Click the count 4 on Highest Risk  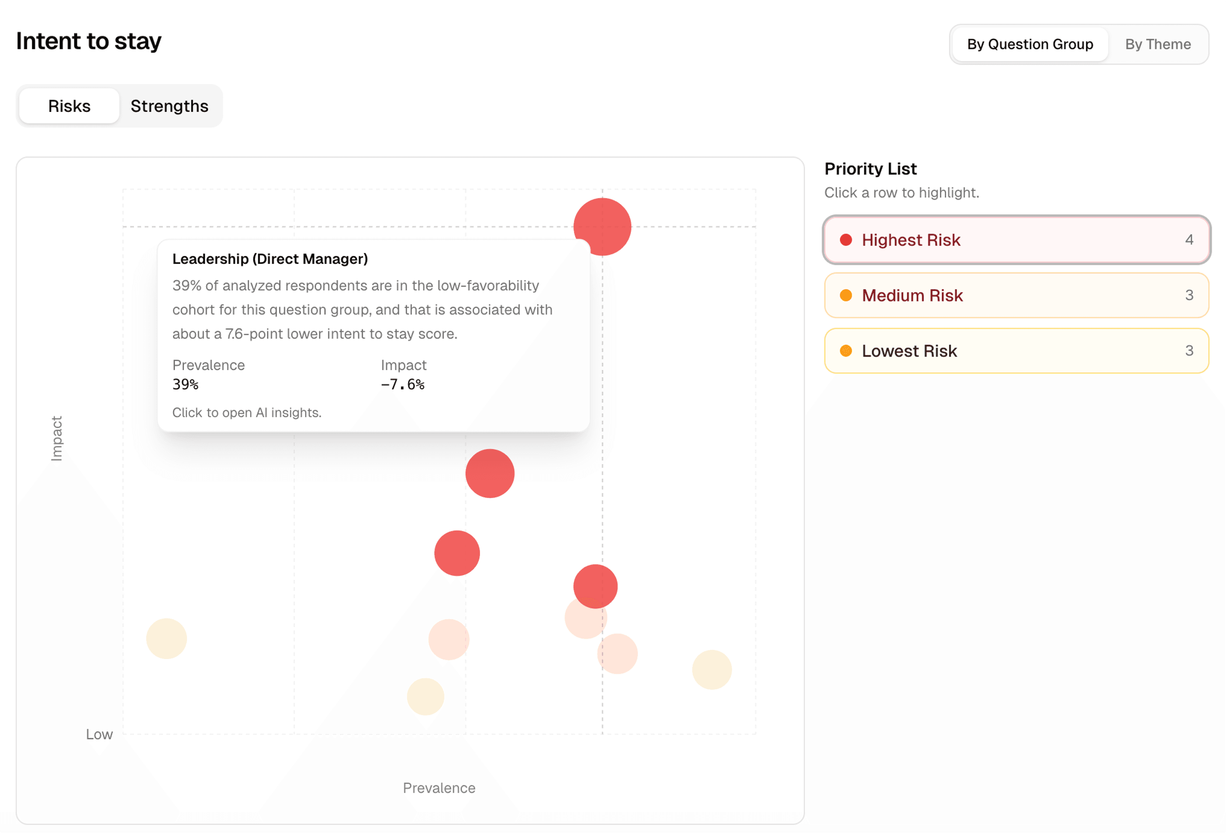coord(1189,240)
